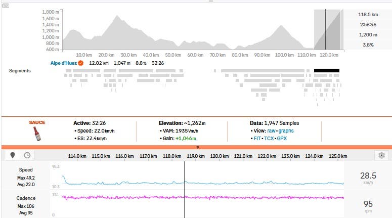Click the 12.02 km segment distance
Image resolution: width=392 pixels, height=218 pixels.
pyautogui.click(x=99, y=63)
